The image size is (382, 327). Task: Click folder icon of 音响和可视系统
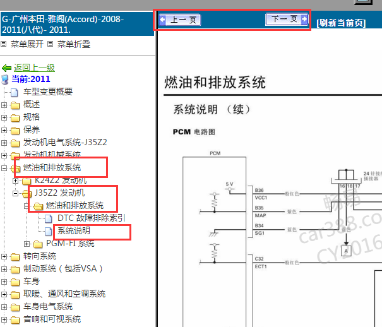tap(15, 320)
